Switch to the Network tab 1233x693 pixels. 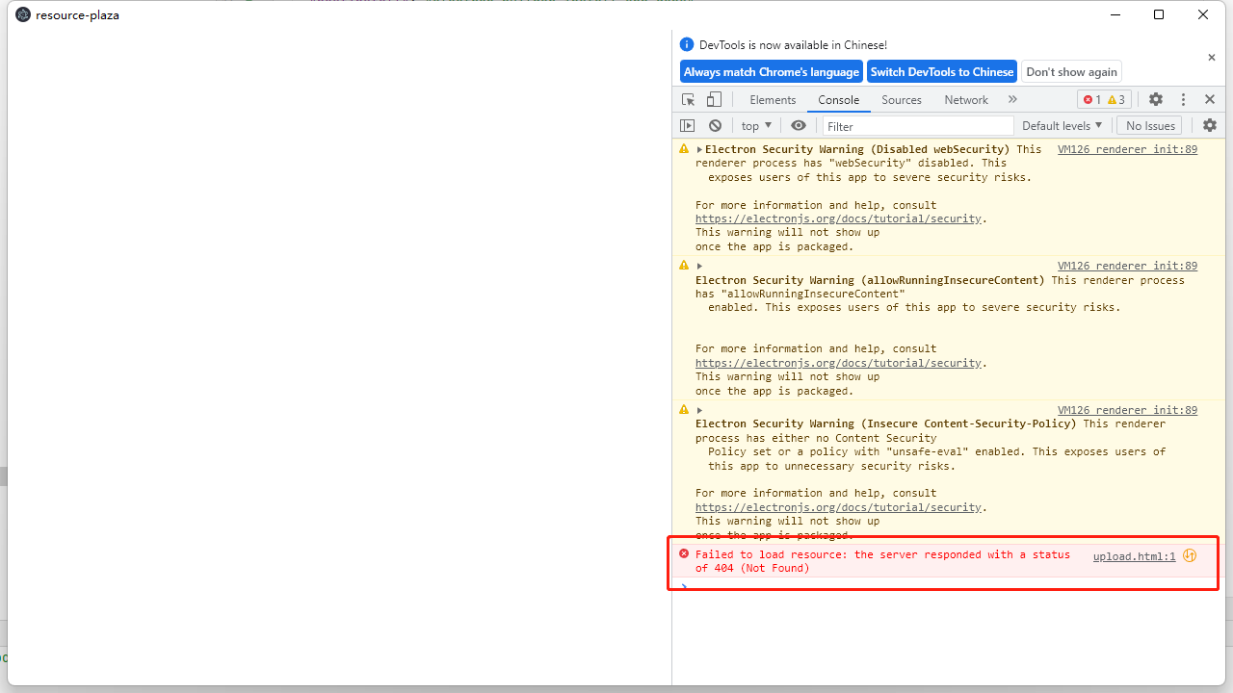tap(965, 99)
